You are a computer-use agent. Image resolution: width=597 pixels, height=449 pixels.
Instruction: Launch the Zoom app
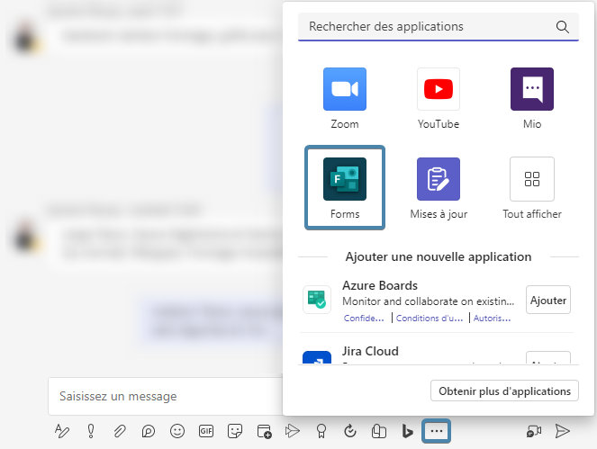point(345,98)
